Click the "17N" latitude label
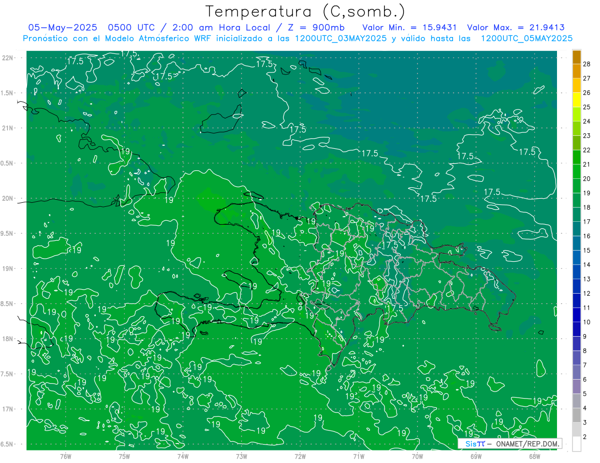The width and height of the screenshot is (600, 463). pyautogui.click(x=7, y=409)
